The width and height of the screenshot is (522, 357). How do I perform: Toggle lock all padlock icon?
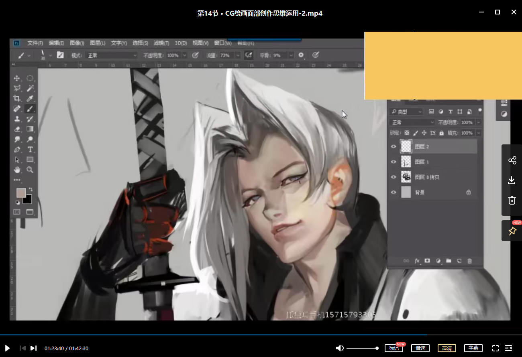(441, 133)
